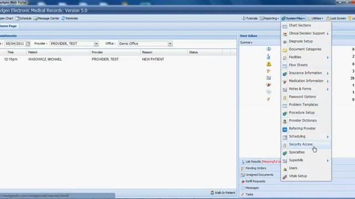Click the Medication Information pill icon
The width and height of the screenshot is (355, 199).
(285, 82)
